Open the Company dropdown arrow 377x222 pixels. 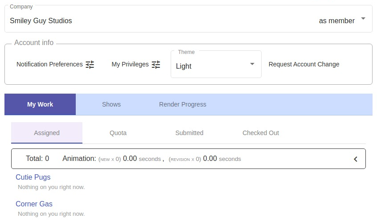tap(363, 19)
